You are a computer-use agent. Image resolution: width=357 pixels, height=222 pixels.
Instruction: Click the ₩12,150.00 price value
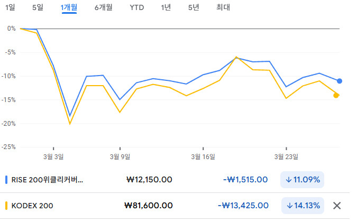(150, 180)
